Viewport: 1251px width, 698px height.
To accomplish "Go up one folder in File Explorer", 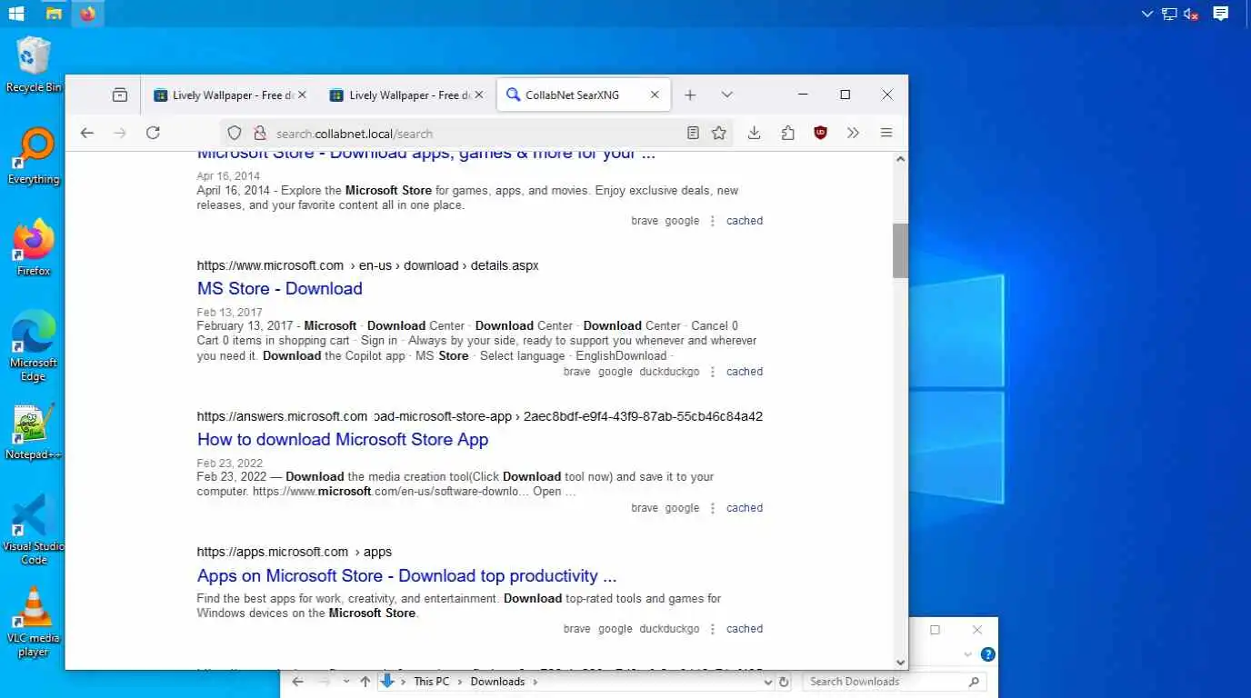I will click(x=365, y=682).
